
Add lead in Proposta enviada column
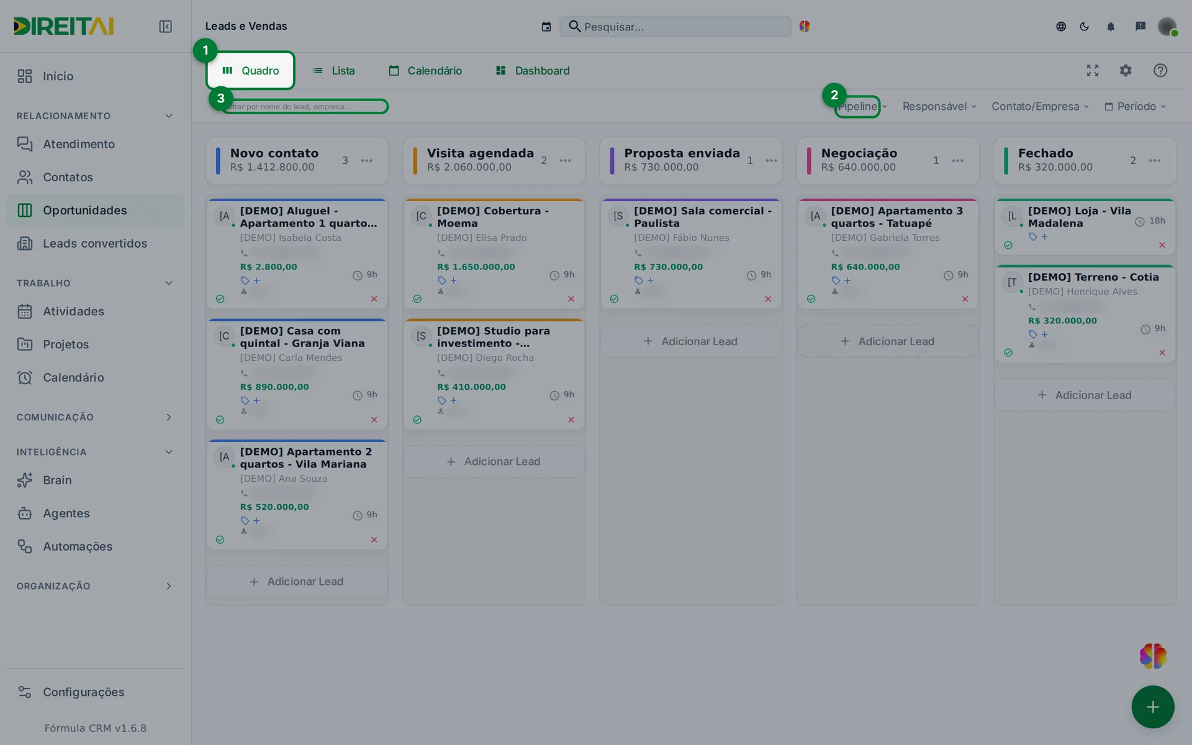[x=691, y=341]
